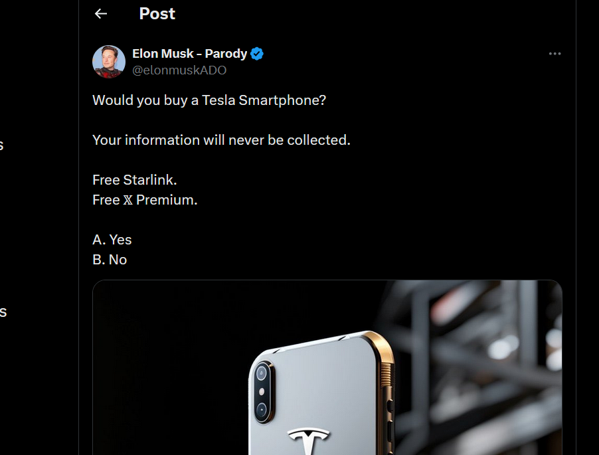Viewport: 599px width, 455px height.
Task: Click the phone's camera module in the image
Action: 262,391
